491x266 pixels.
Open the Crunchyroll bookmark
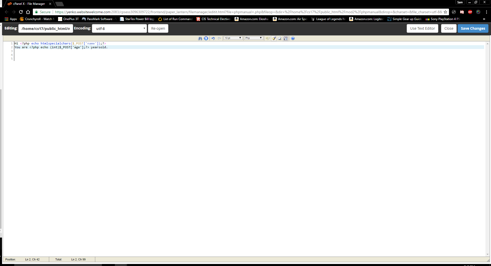click(x=37, y=19)
